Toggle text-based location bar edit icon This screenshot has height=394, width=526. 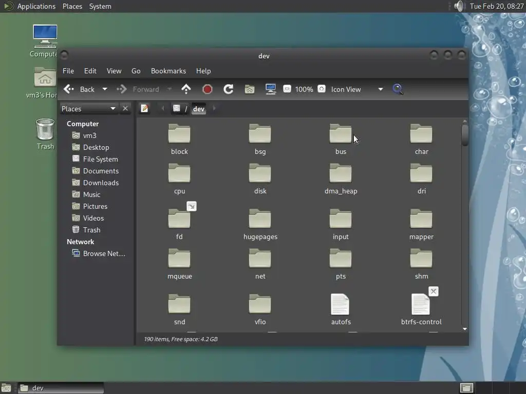coord(144,109)
